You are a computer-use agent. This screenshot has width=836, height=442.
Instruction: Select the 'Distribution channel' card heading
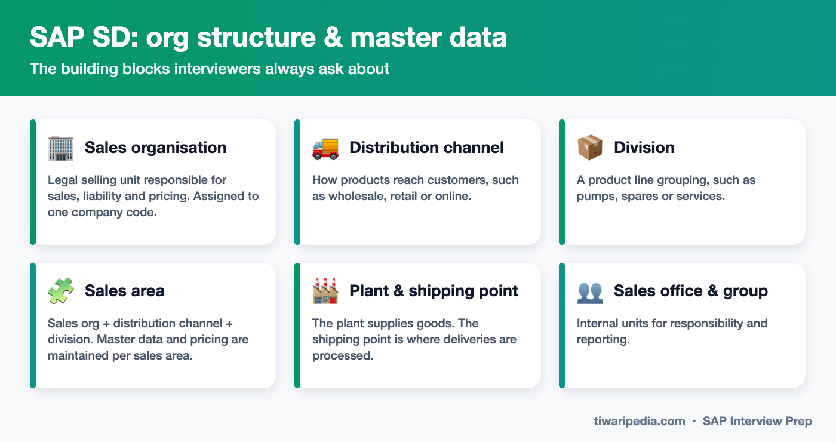[426, 148]
